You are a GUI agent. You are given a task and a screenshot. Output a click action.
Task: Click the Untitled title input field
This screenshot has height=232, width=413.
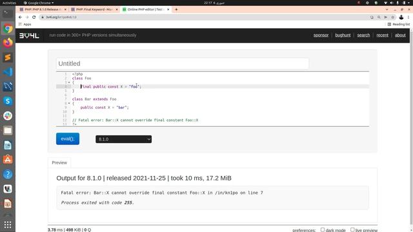[x=182, y=64]
